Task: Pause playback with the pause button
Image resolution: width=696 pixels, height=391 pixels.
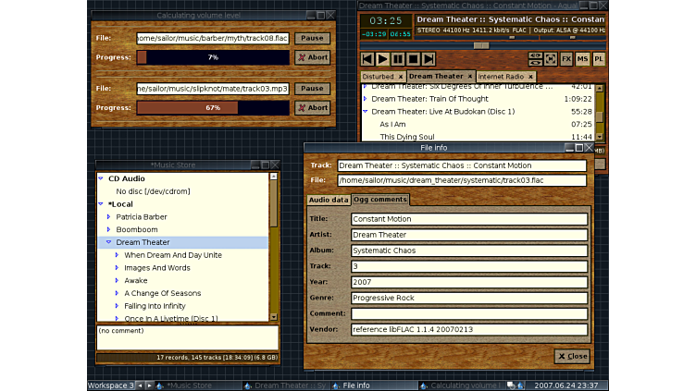Action: point(398,59)
